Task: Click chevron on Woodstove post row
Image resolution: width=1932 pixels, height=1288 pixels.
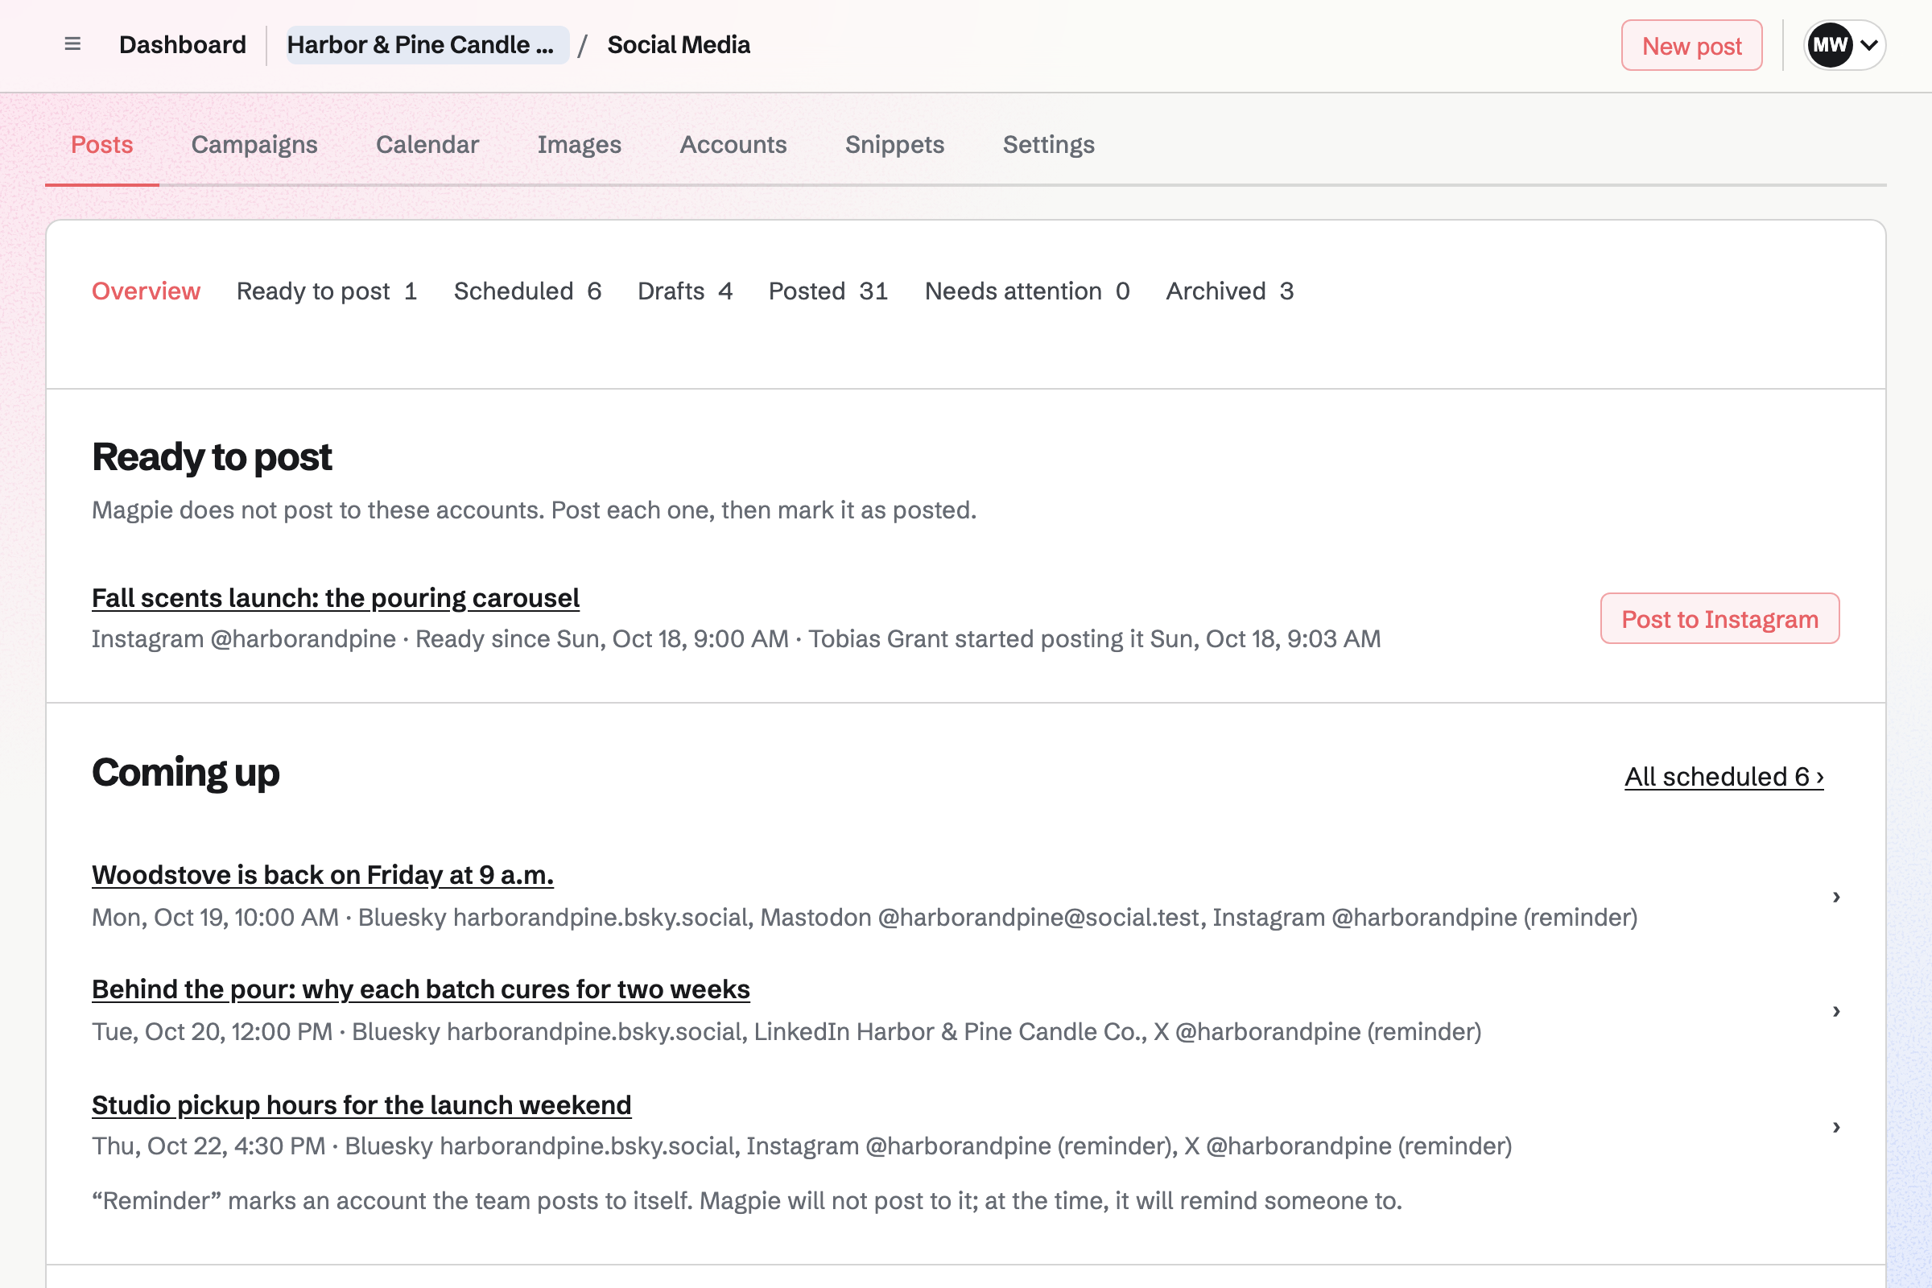Action: tap(1836, 896)
